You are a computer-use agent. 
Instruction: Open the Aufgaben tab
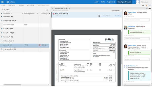coord(111,2)
